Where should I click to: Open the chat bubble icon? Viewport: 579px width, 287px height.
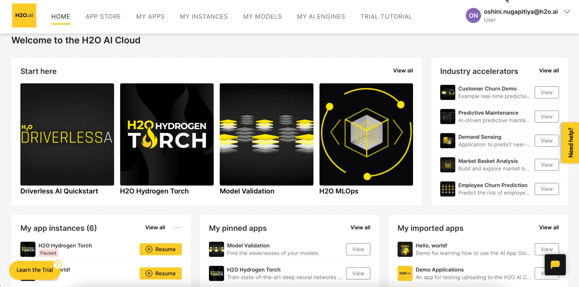click(555, 265)
